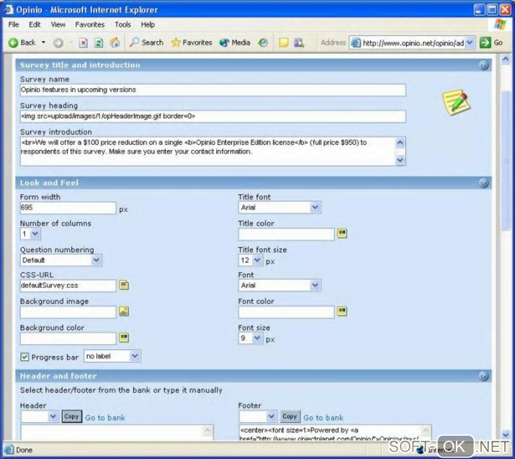Open the Help menu

point(148,25)
